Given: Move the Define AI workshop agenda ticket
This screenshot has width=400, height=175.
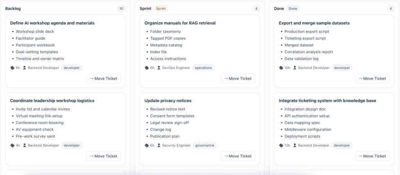Looking at the screenshot, I should (104, 78).
